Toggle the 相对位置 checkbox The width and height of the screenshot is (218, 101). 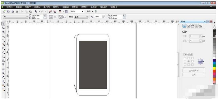coord(184,54)
